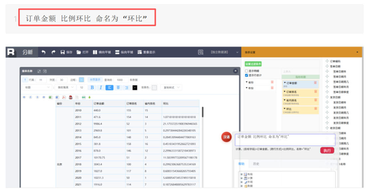Apply italic with the I icon
The width and height of the screenshot is (371, 196).
pyautogui.click(x=100, y=88)
